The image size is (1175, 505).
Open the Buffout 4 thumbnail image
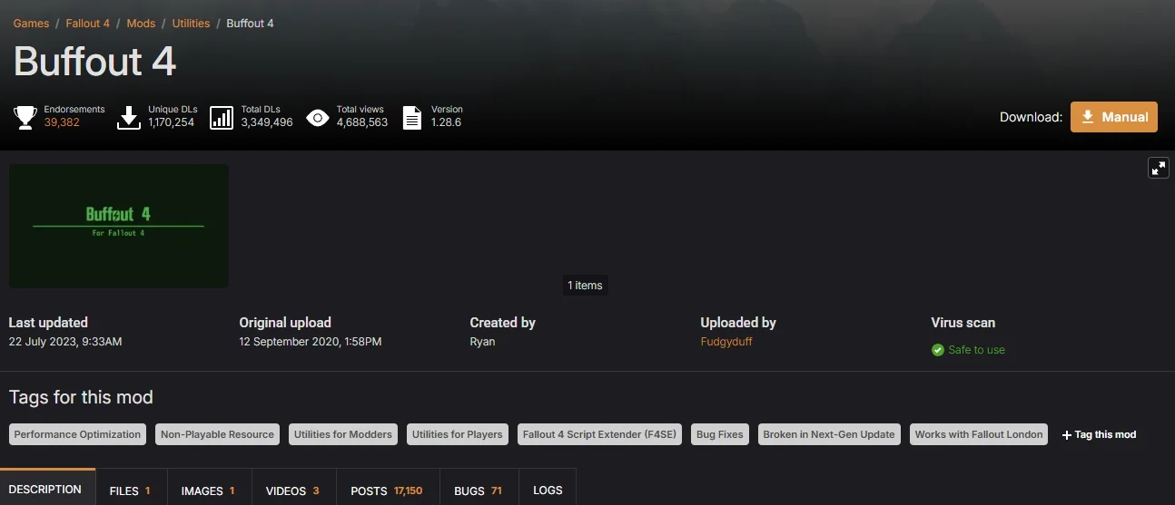pos(119,226)
